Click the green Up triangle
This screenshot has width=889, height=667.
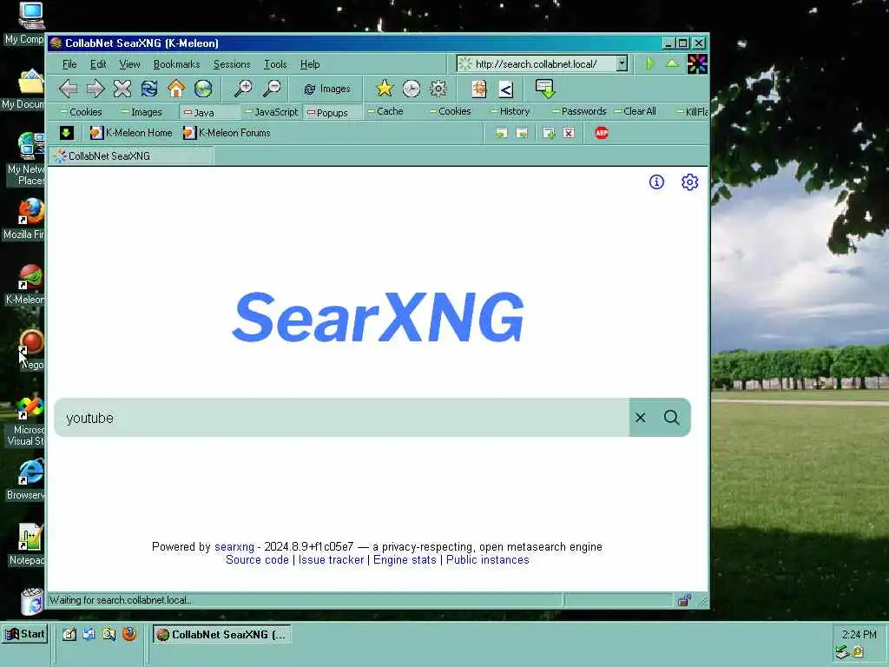(x=672, y=63)
